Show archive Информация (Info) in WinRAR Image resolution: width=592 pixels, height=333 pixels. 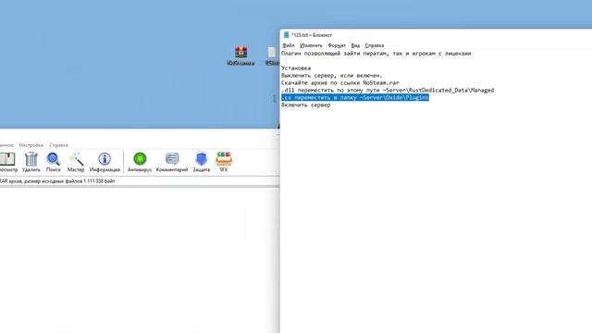point(105,162)
